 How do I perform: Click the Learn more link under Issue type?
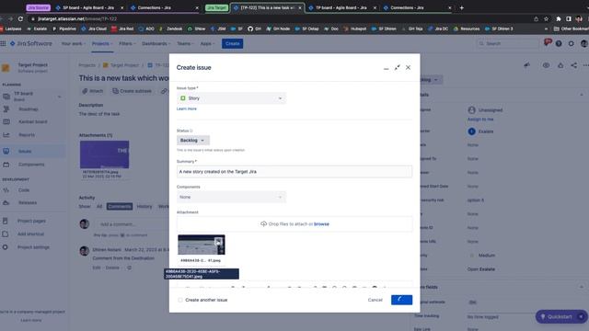point(187,108)
